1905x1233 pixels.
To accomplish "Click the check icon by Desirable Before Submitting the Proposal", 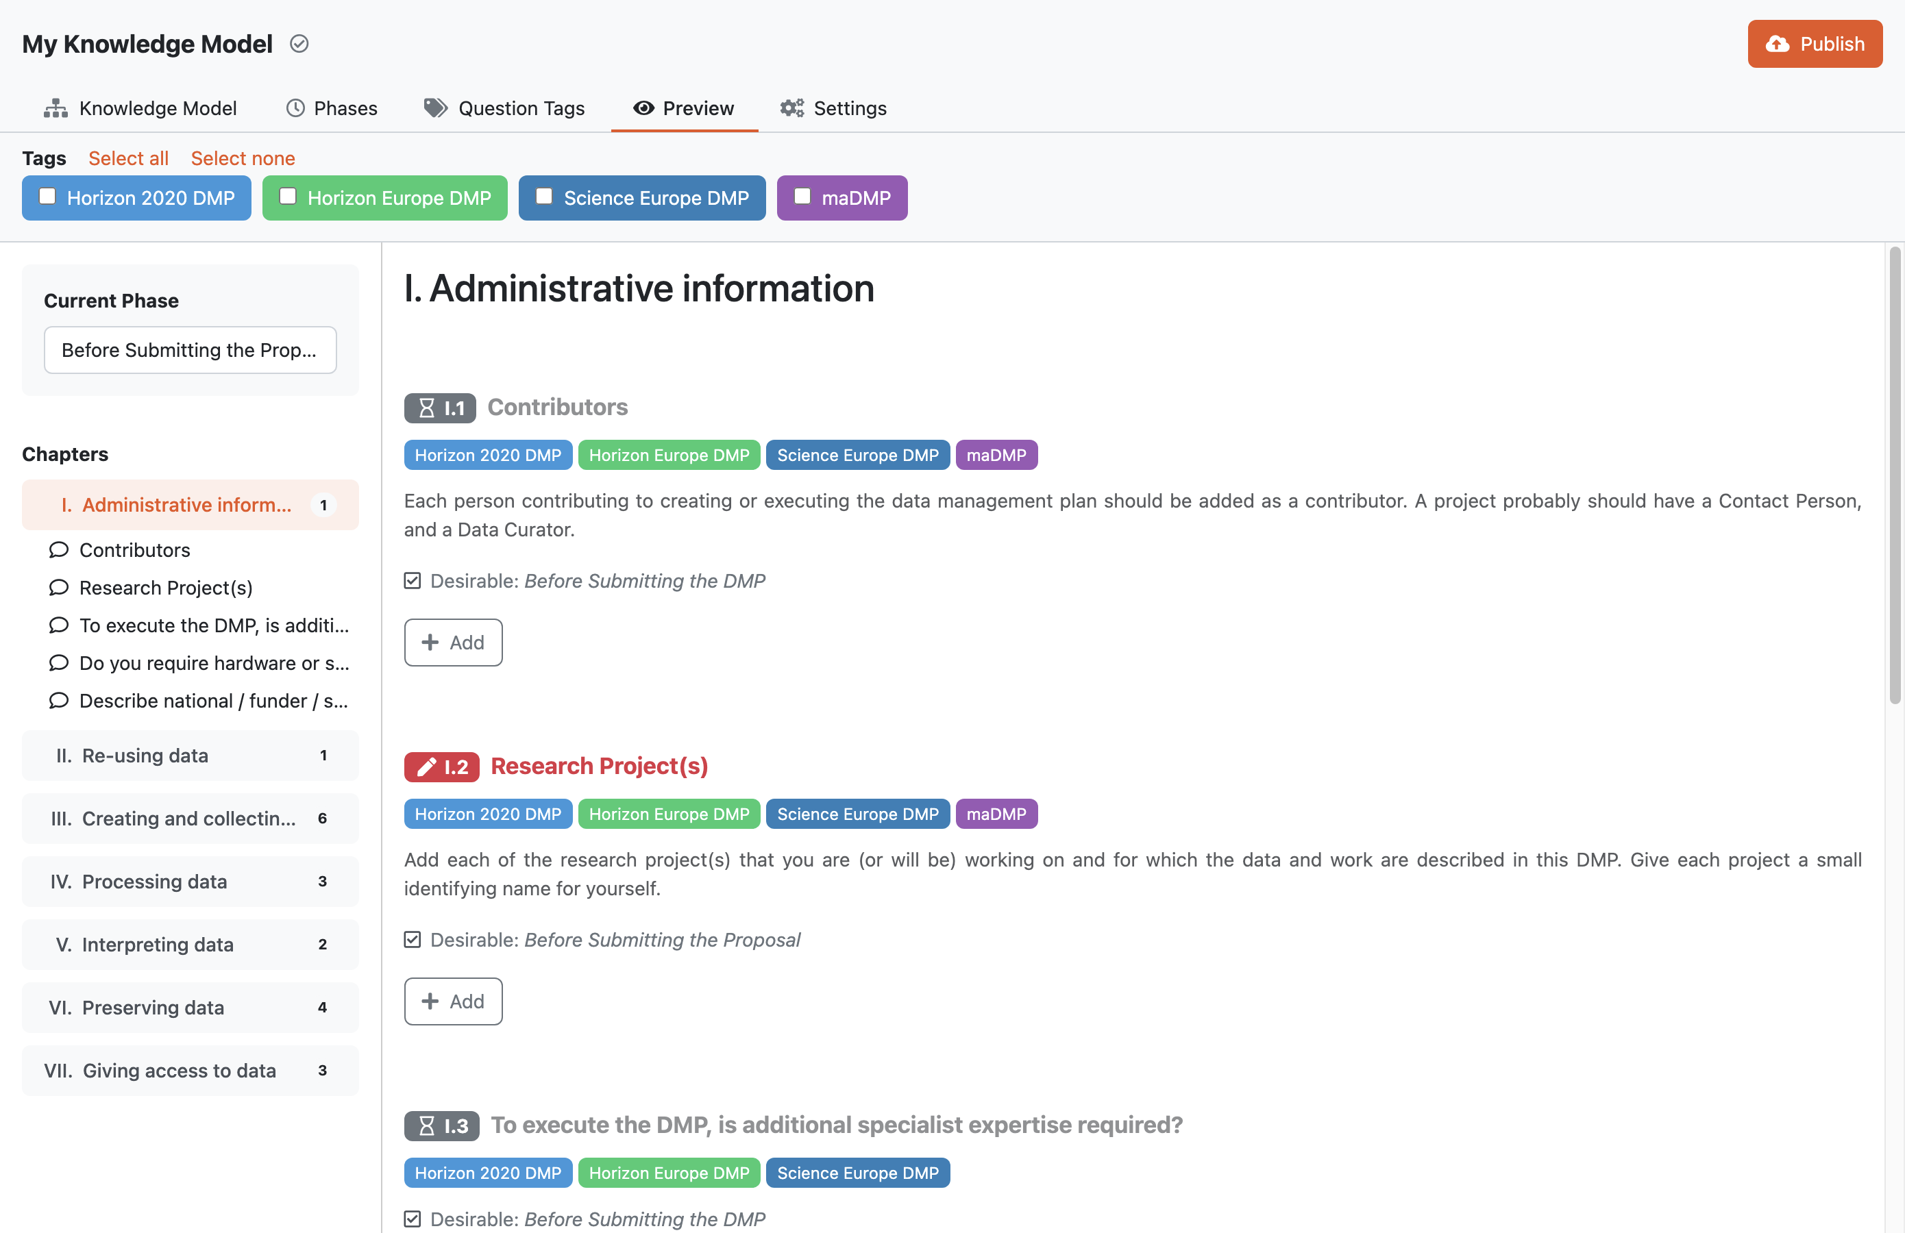I will [x=413, y=939].
